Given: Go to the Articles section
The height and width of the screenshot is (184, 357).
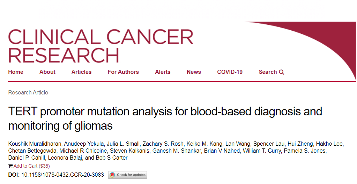Looking at the screenshot, I should tap(81, 72).
